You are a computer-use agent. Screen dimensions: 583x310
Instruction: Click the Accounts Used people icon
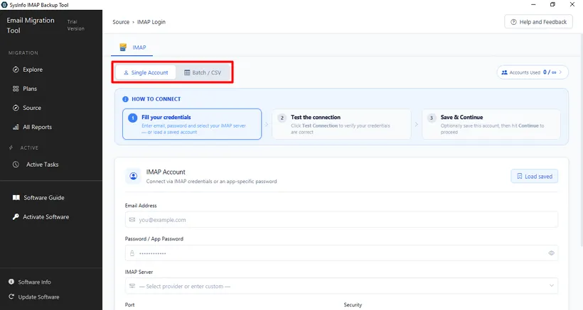(505, 72)
